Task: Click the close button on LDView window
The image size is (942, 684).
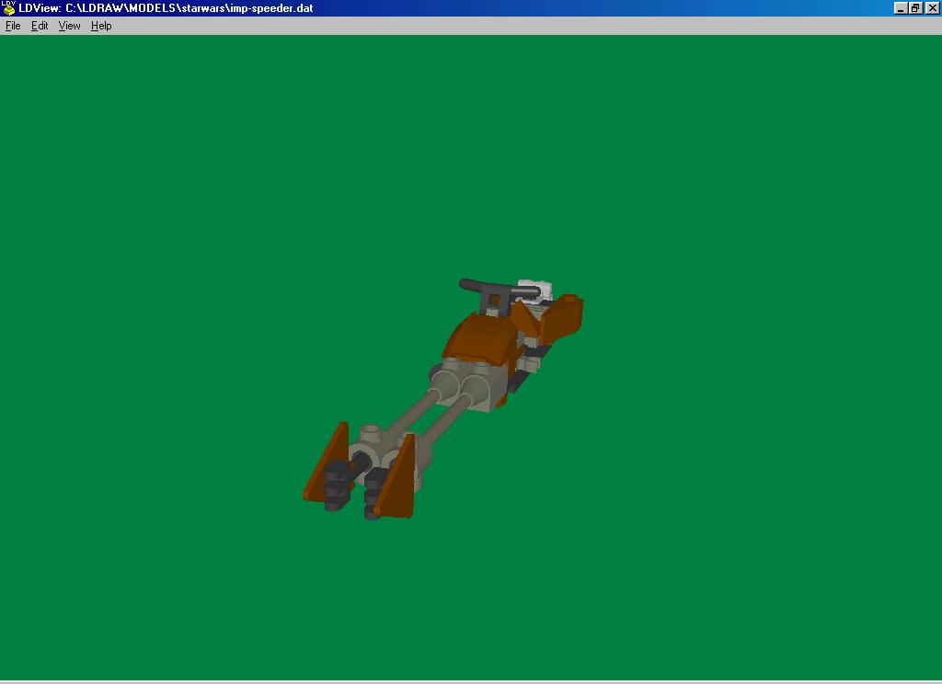Action: pos(933,7)
